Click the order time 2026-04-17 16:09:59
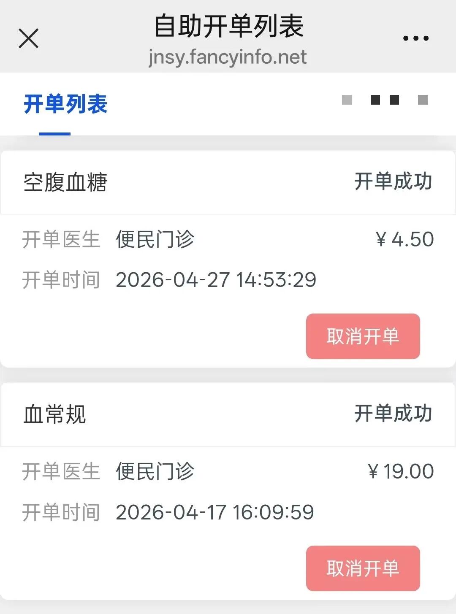Screen dimensions: 456x614 point(214,512)
